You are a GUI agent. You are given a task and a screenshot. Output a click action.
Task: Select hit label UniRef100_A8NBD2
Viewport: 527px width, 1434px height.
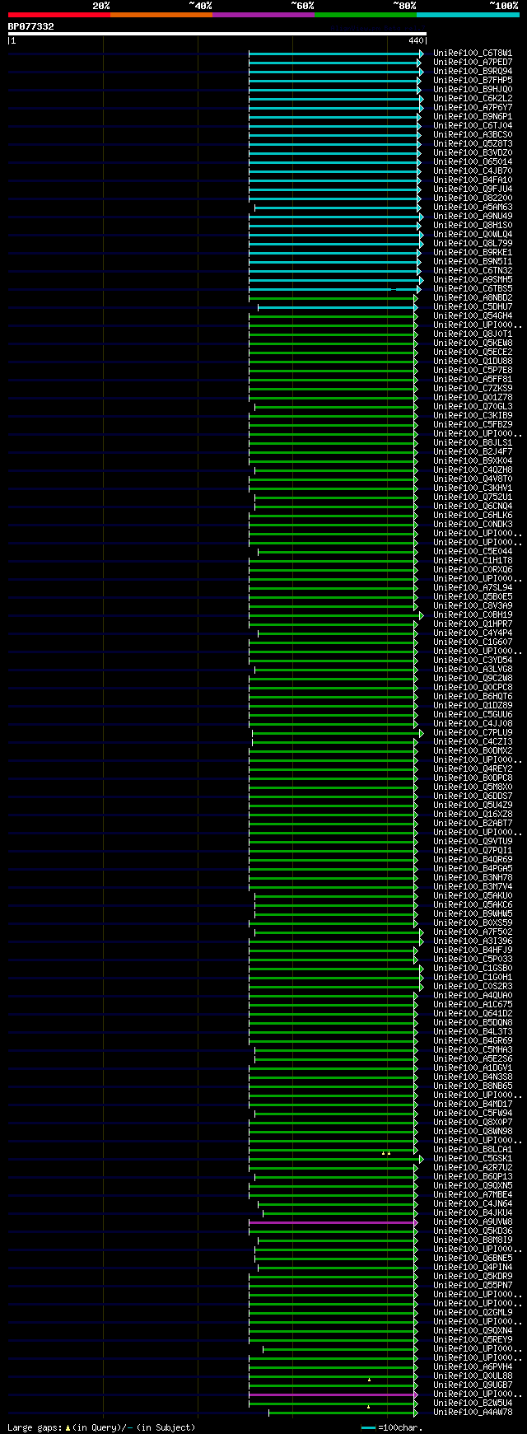[473, 298]
